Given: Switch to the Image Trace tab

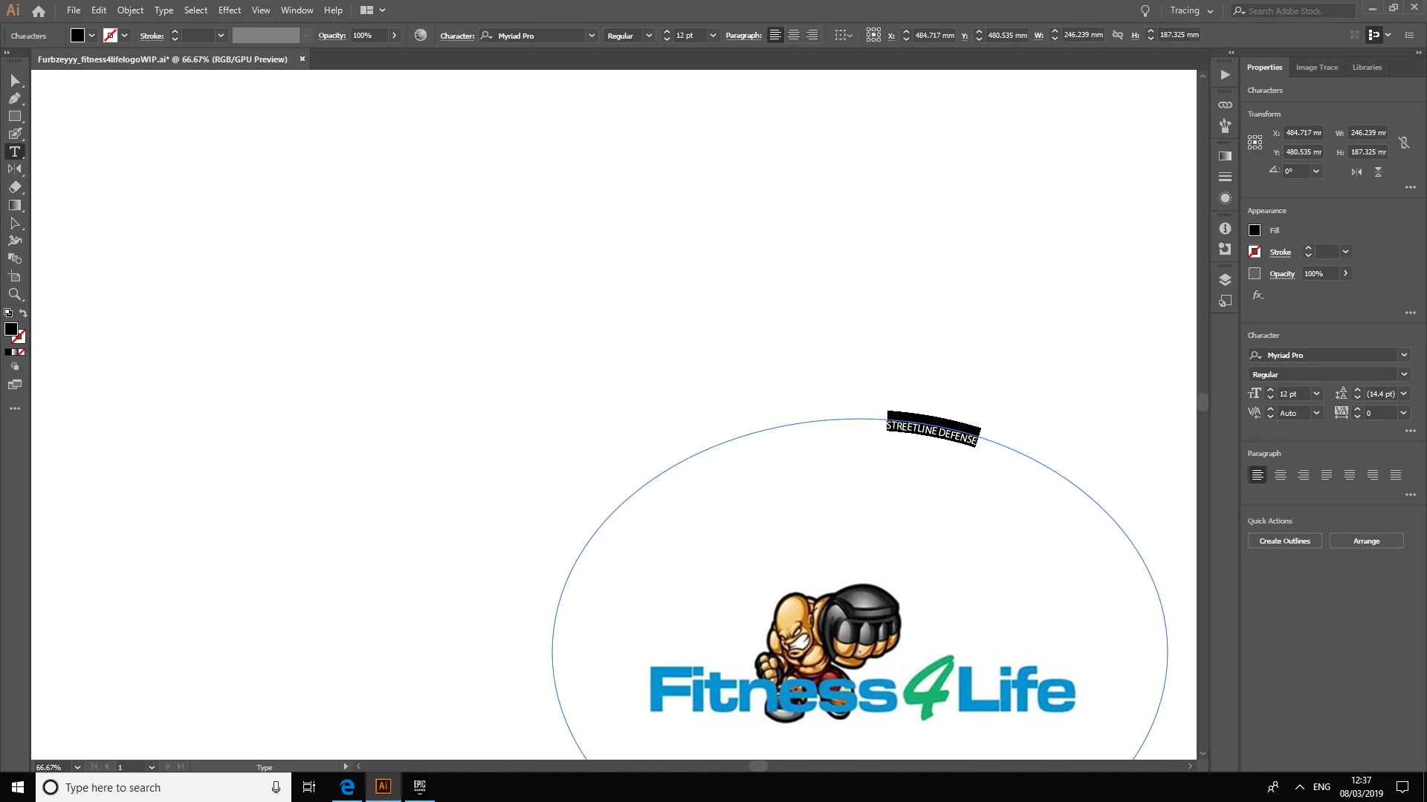Looking at the screenshot, I should 1316,67.
